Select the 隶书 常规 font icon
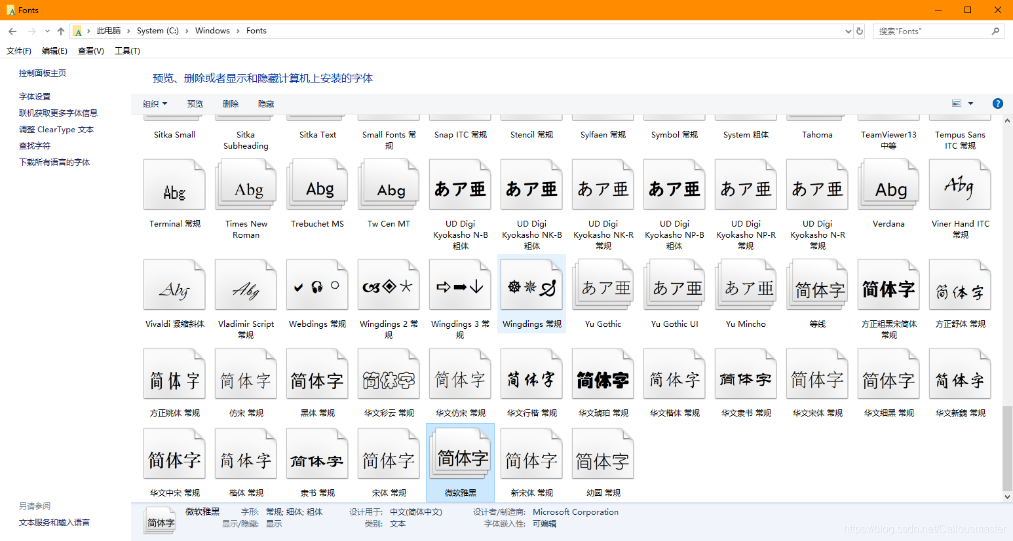This screenshot has height=541, width=1013. pos(317,454)
